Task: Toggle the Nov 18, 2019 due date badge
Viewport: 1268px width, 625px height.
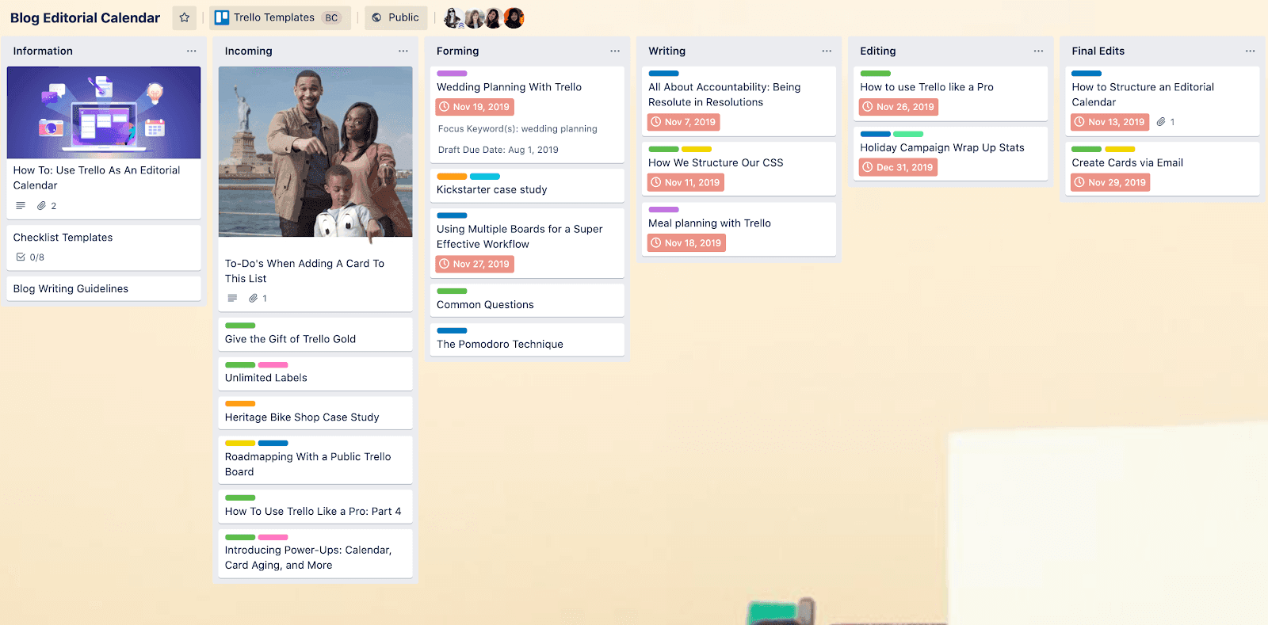Action: pos(686,243)
